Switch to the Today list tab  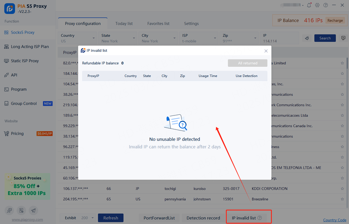(x=124, y=24)
